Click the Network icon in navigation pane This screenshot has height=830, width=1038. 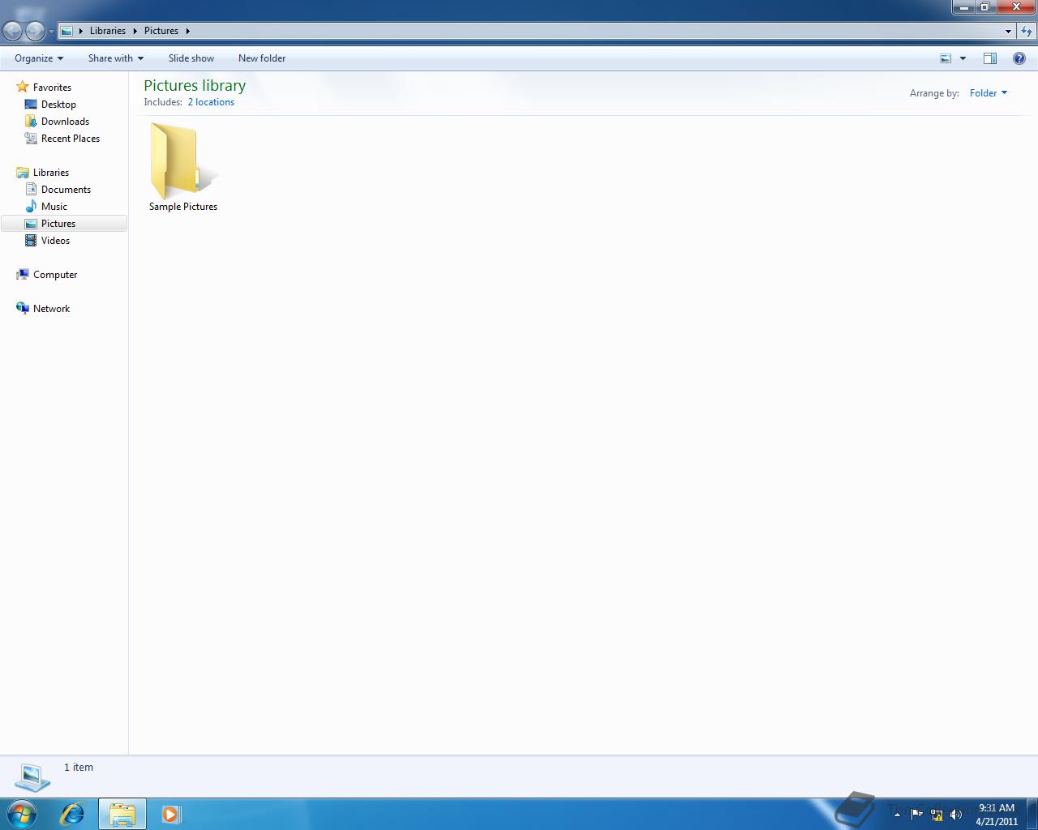[23, 309]
